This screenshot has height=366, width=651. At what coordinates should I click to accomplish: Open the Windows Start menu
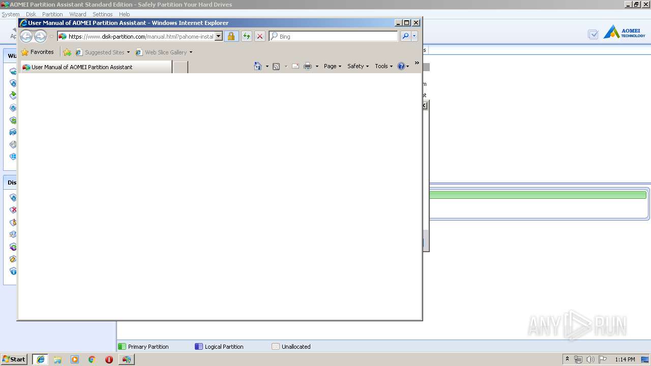[14, 359]
